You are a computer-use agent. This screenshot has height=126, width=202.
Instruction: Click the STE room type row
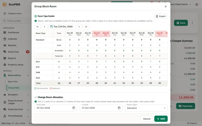[101, 67]
